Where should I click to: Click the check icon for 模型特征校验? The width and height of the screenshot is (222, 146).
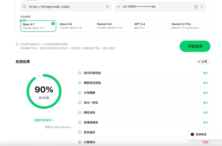(x=80, y=83)
